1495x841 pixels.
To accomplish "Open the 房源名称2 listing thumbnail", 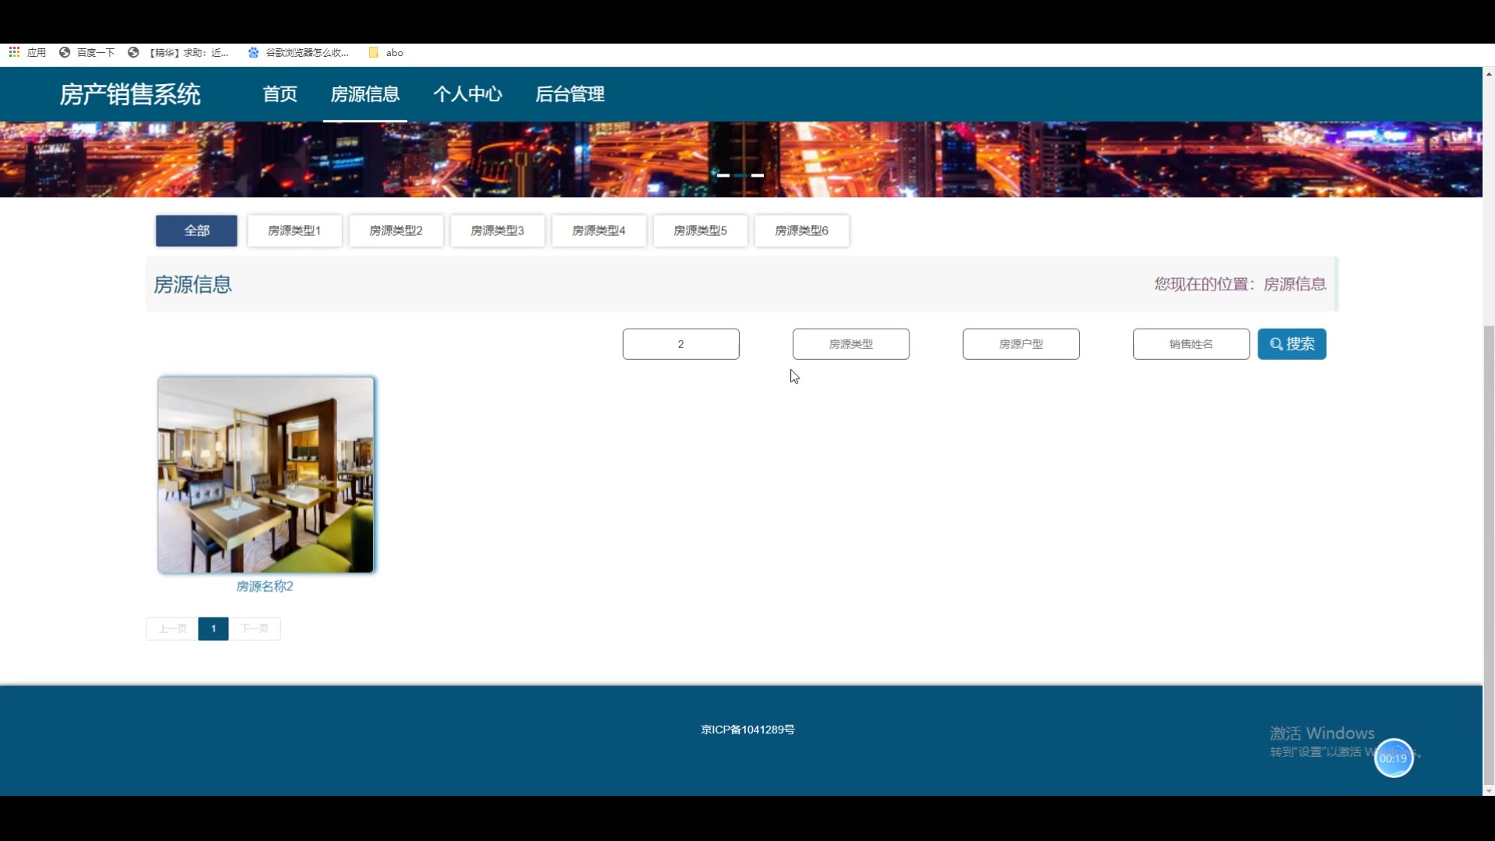I will coord(266,475).
